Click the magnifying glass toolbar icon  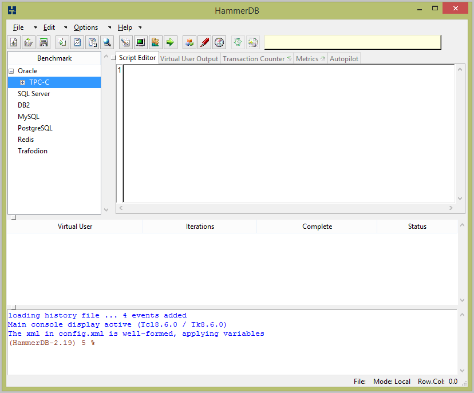point(107,42)
